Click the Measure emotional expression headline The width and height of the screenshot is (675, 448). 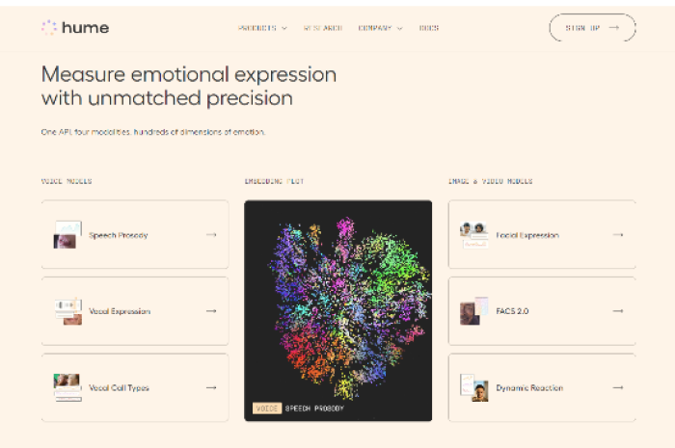pyautogui.click(x=189, y=86)
